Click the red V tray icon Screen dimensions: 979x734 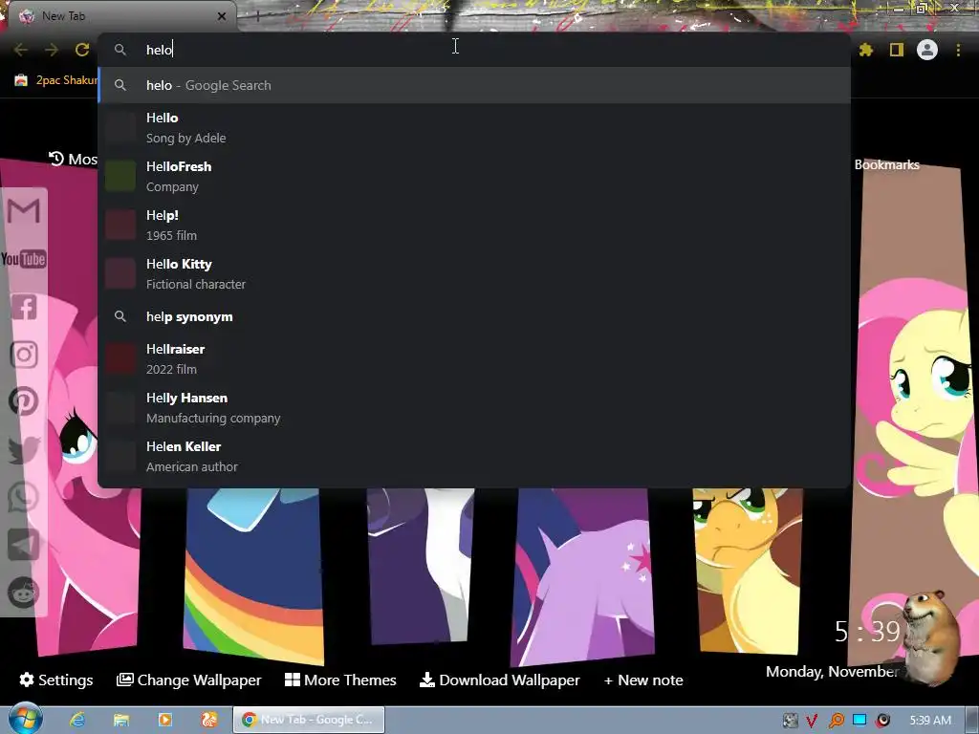point(812,721)
